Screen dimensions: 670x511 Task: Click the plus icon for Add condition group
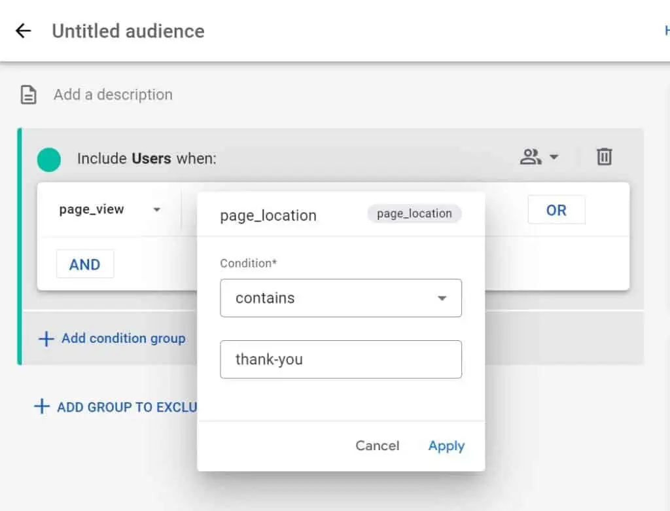[46, 339]
